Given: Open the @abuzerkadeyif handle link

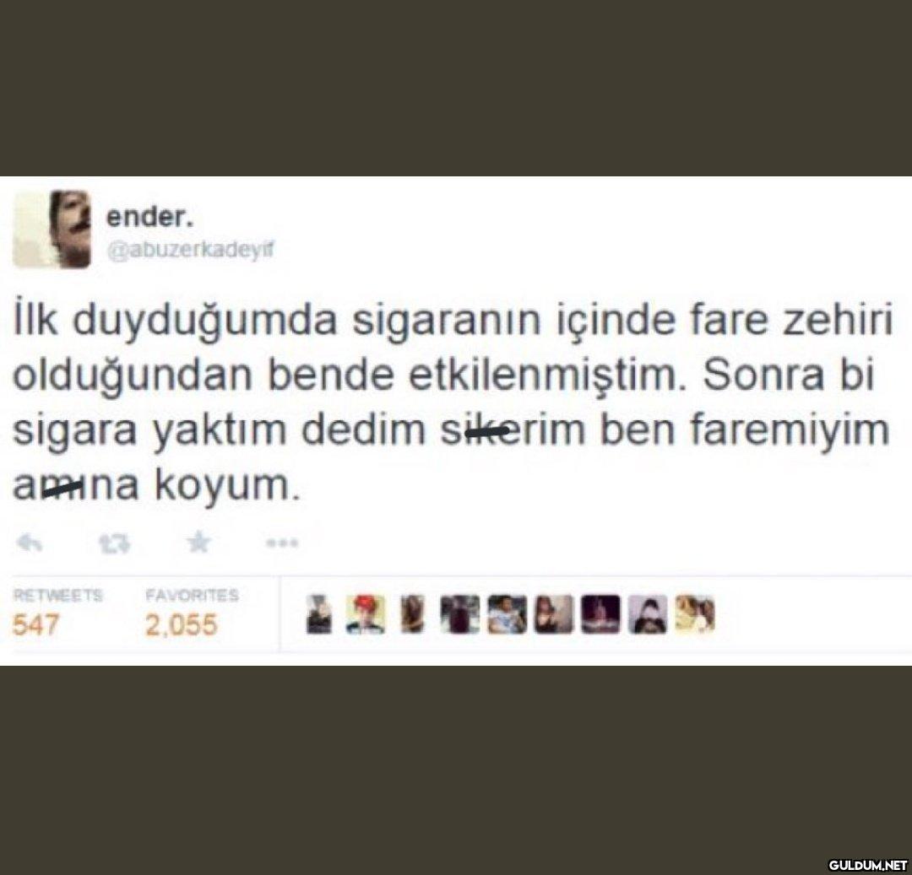Looking at the screenshot, I should (190, 251).
